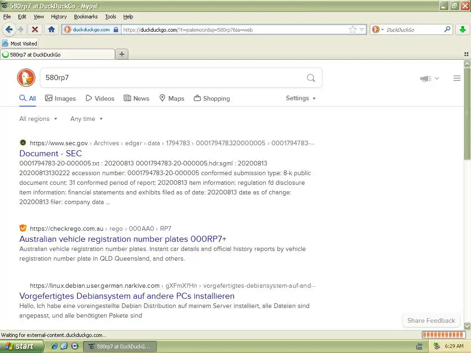Click the vertical scrollbar thumb
The image size is (471, 353).
tap(467, 114)
